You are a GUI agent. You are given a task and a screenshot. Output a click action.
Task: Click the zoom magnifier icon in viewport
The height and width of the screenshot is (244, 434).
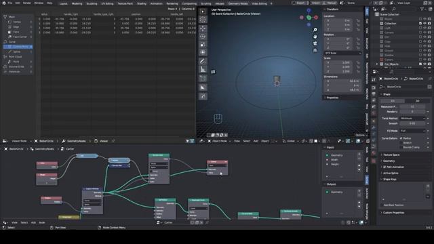[x=315, y=30]
